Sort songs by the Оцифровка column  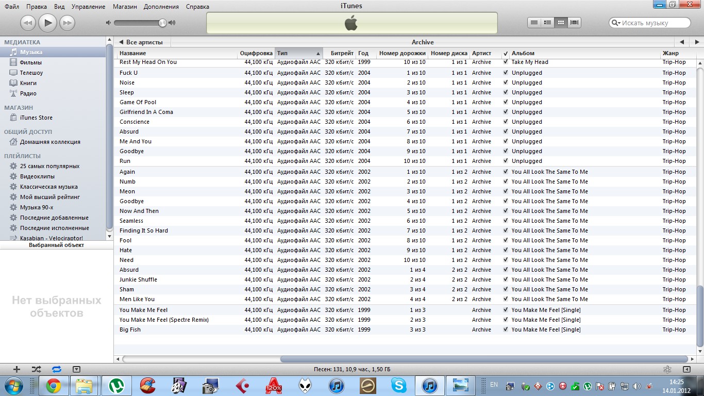click(256, 53)
